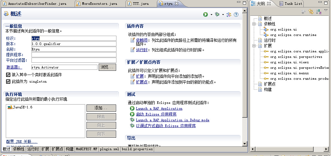
Task: Click 启动 Eclipse 应用程序 link
Action: tap(156, 114)
